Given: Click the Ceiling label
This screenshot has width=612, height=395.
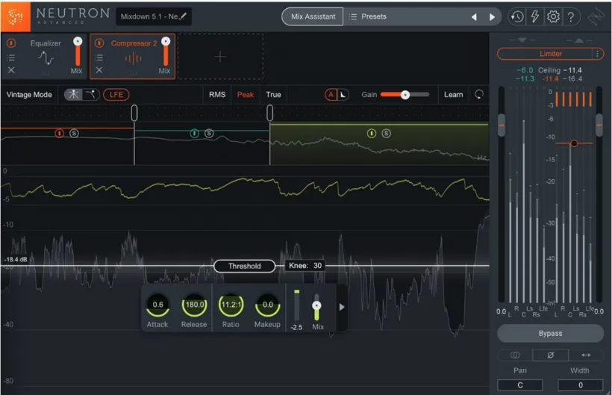Looking at the screenshot, I should click(x=549, y=70).
